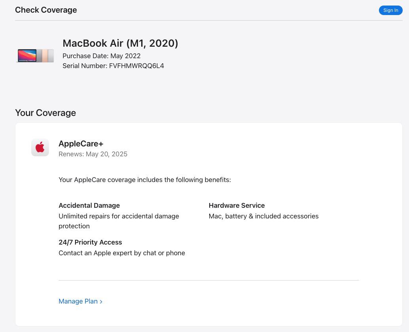409x332 pixels.
Task: Click the Your Coverage section heading
Action: 45,113
